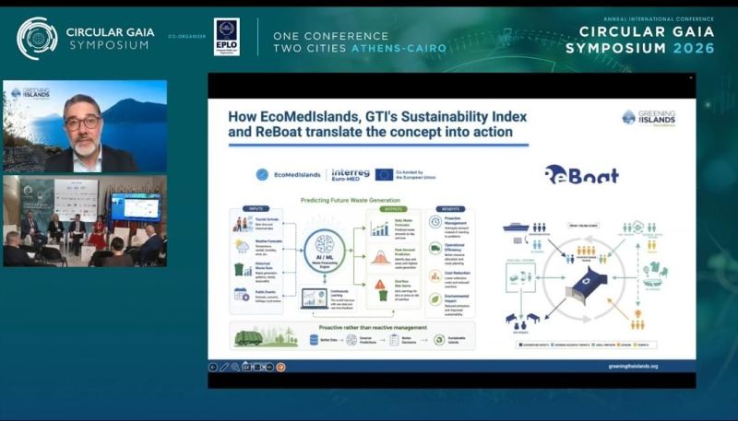Click the orange circular button in slideshow toolbar

tap(280, 367)
